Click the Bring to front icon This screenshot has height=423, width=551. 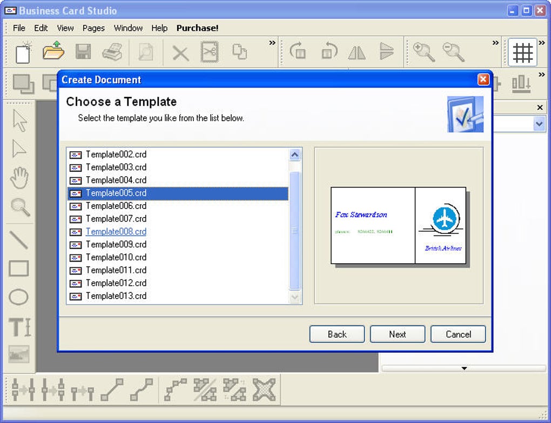coord(23,84)
